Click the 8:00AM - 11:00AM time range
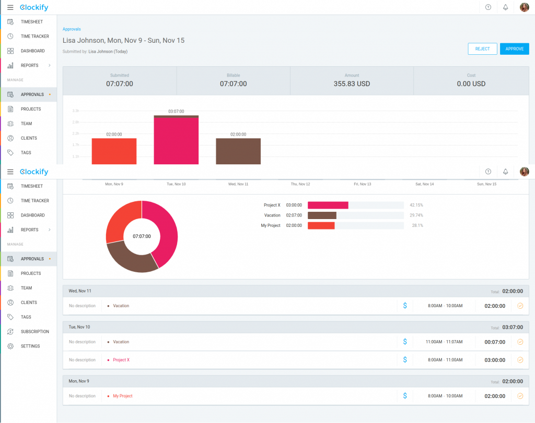The height and width of the screenshot is (423, 535). pos(445,360)
